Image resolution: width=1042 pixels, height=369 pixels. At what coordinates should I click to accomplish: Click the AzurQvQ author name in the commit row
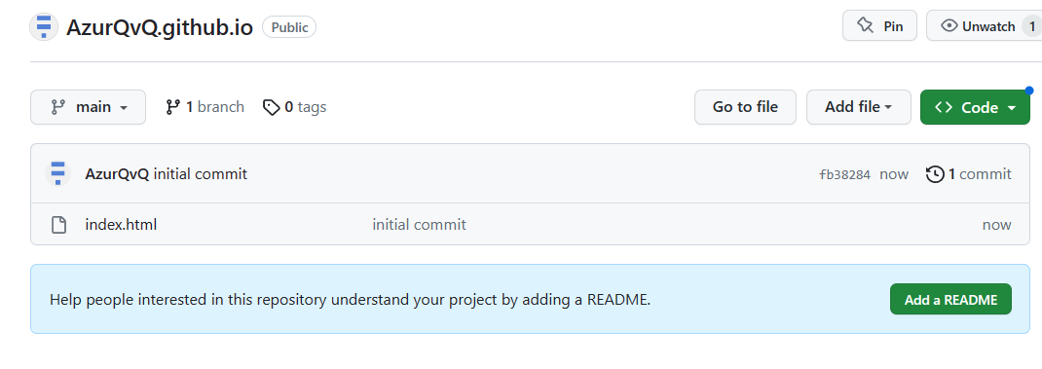click(x=117, y=174)
